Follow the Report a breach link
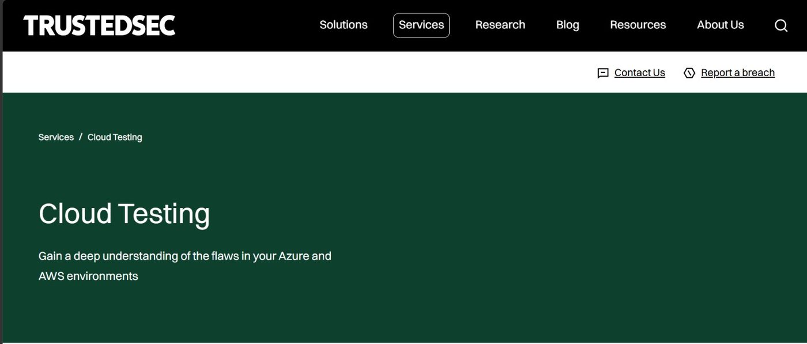Screen dimensions: 807x344 (x=738, y=73)
